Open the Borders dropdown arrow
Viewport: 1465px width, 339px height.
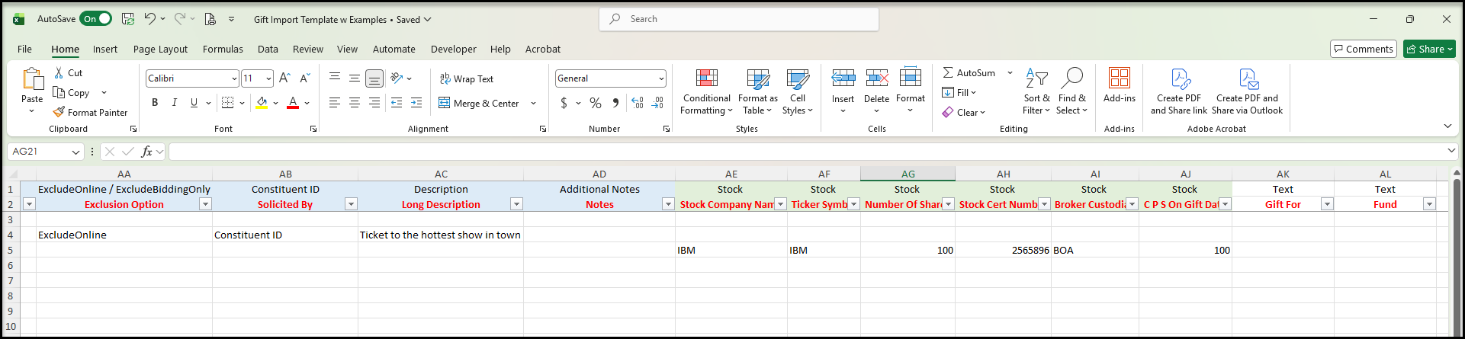tap(243, 103)
